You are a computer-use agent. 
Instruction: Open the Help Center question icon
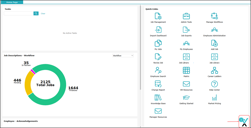tap(214, 84)
